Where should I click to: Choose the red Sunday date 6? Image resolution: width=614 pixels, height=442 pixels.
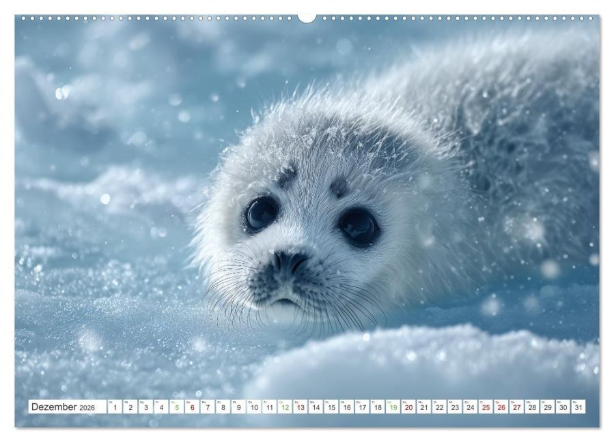(x=192, y=407)
